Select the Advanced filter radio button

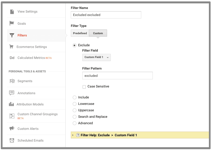tap(74, 123)
